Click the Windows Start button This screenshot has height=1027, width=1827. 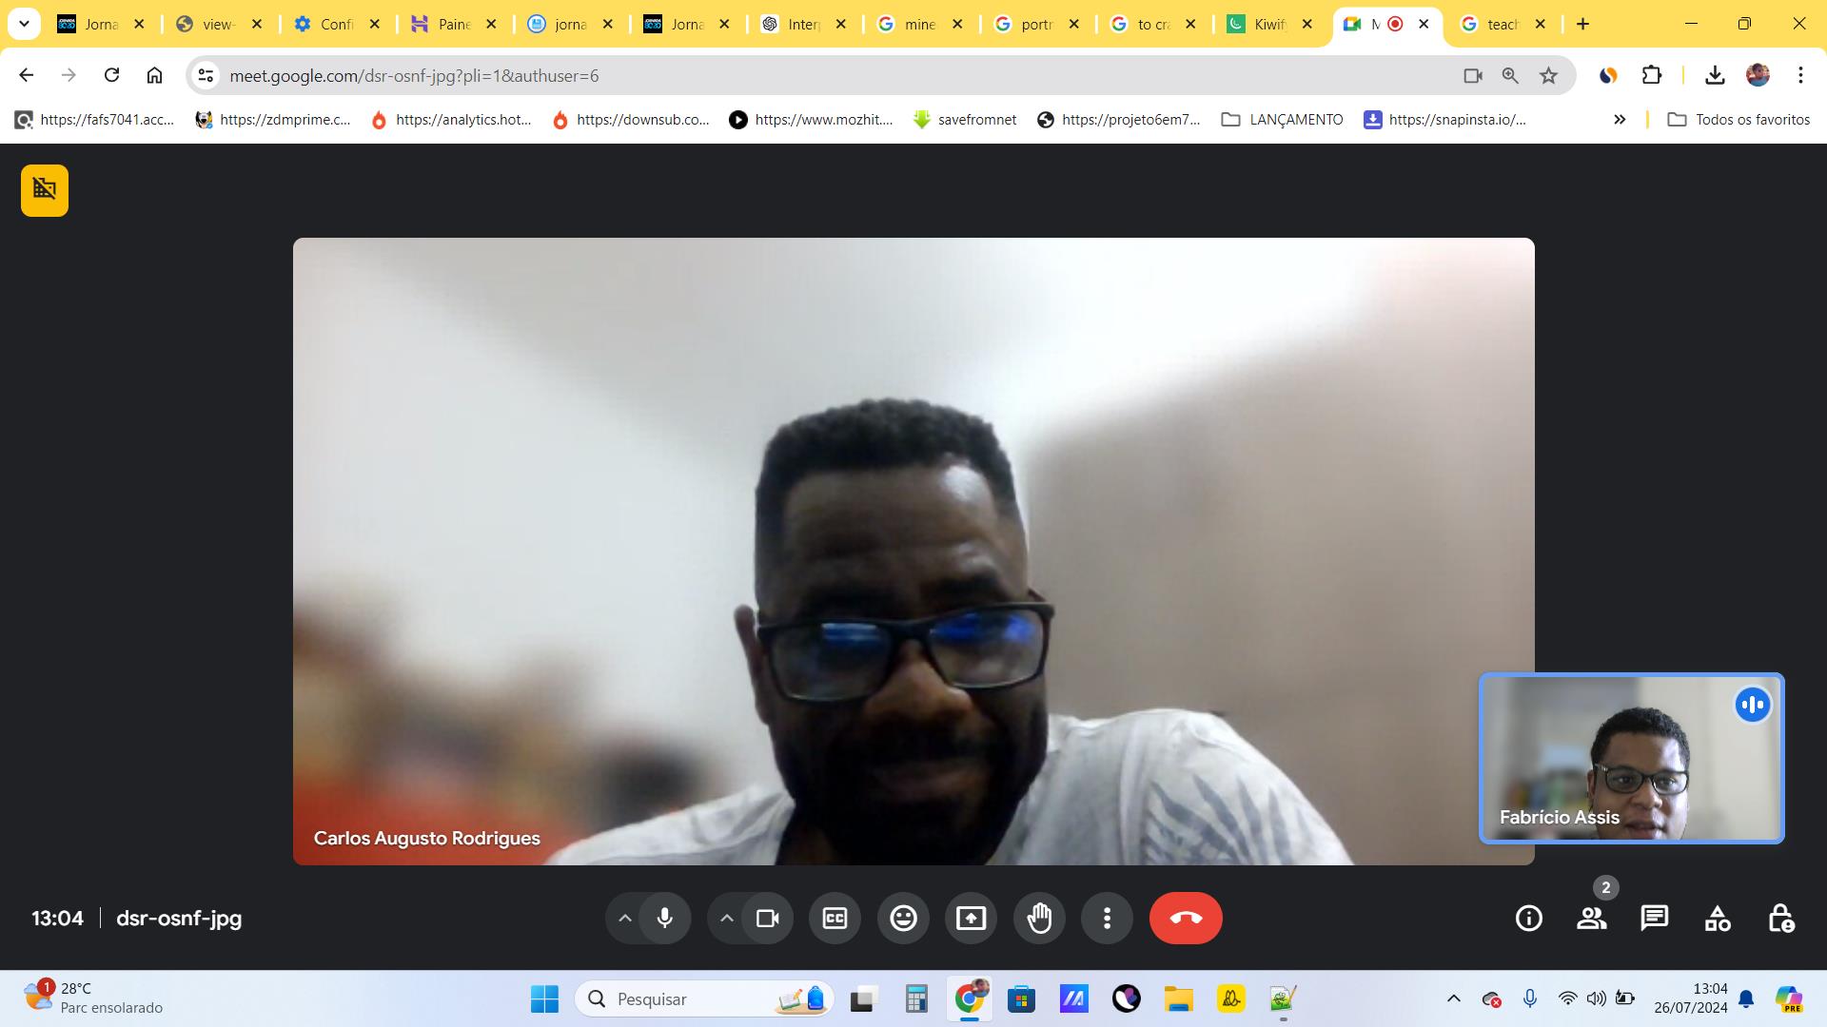[x=544, y=998]
